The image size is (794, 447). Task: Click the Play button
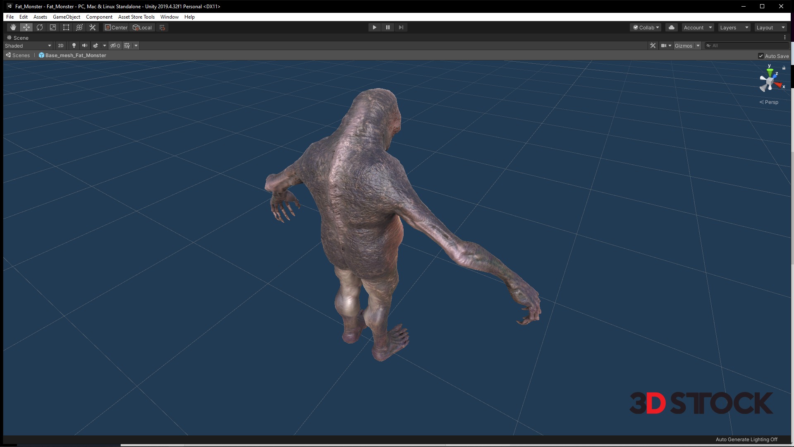point(374,27)
